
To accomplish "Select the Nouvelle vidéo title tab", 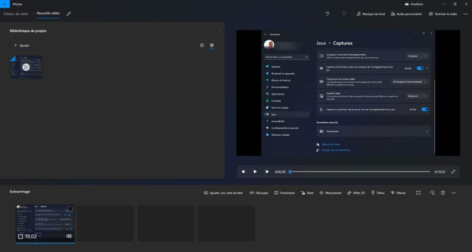I will [x=48, y=13].
